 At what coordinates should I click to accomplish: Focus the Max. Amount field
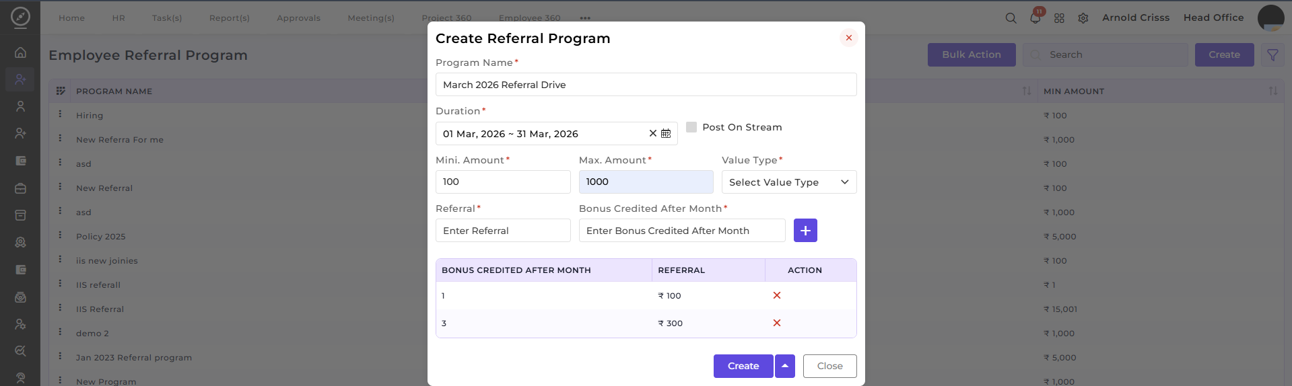pos(646,182)
